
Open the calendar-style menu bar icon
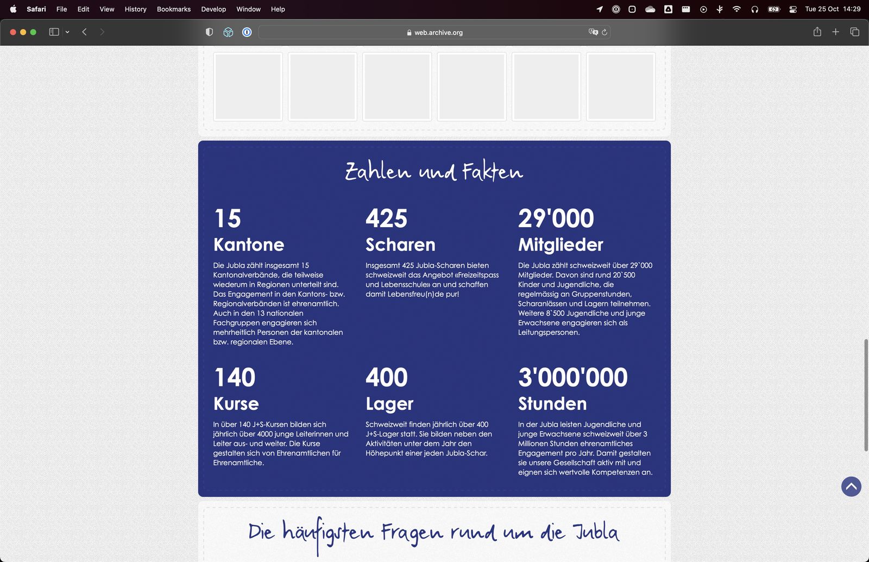tap(686, 9)
